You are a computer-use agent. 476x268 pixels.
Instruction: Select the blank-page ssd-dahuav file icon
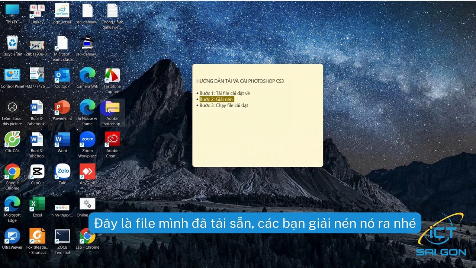point(87,14)
